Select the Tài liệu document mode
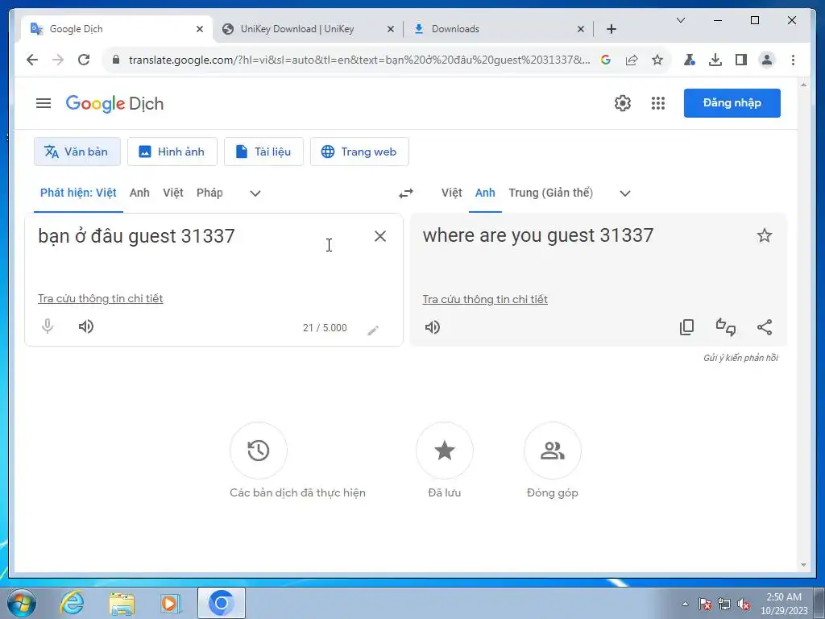The height and width of the screenshot is (619, 825). (263, 152)
